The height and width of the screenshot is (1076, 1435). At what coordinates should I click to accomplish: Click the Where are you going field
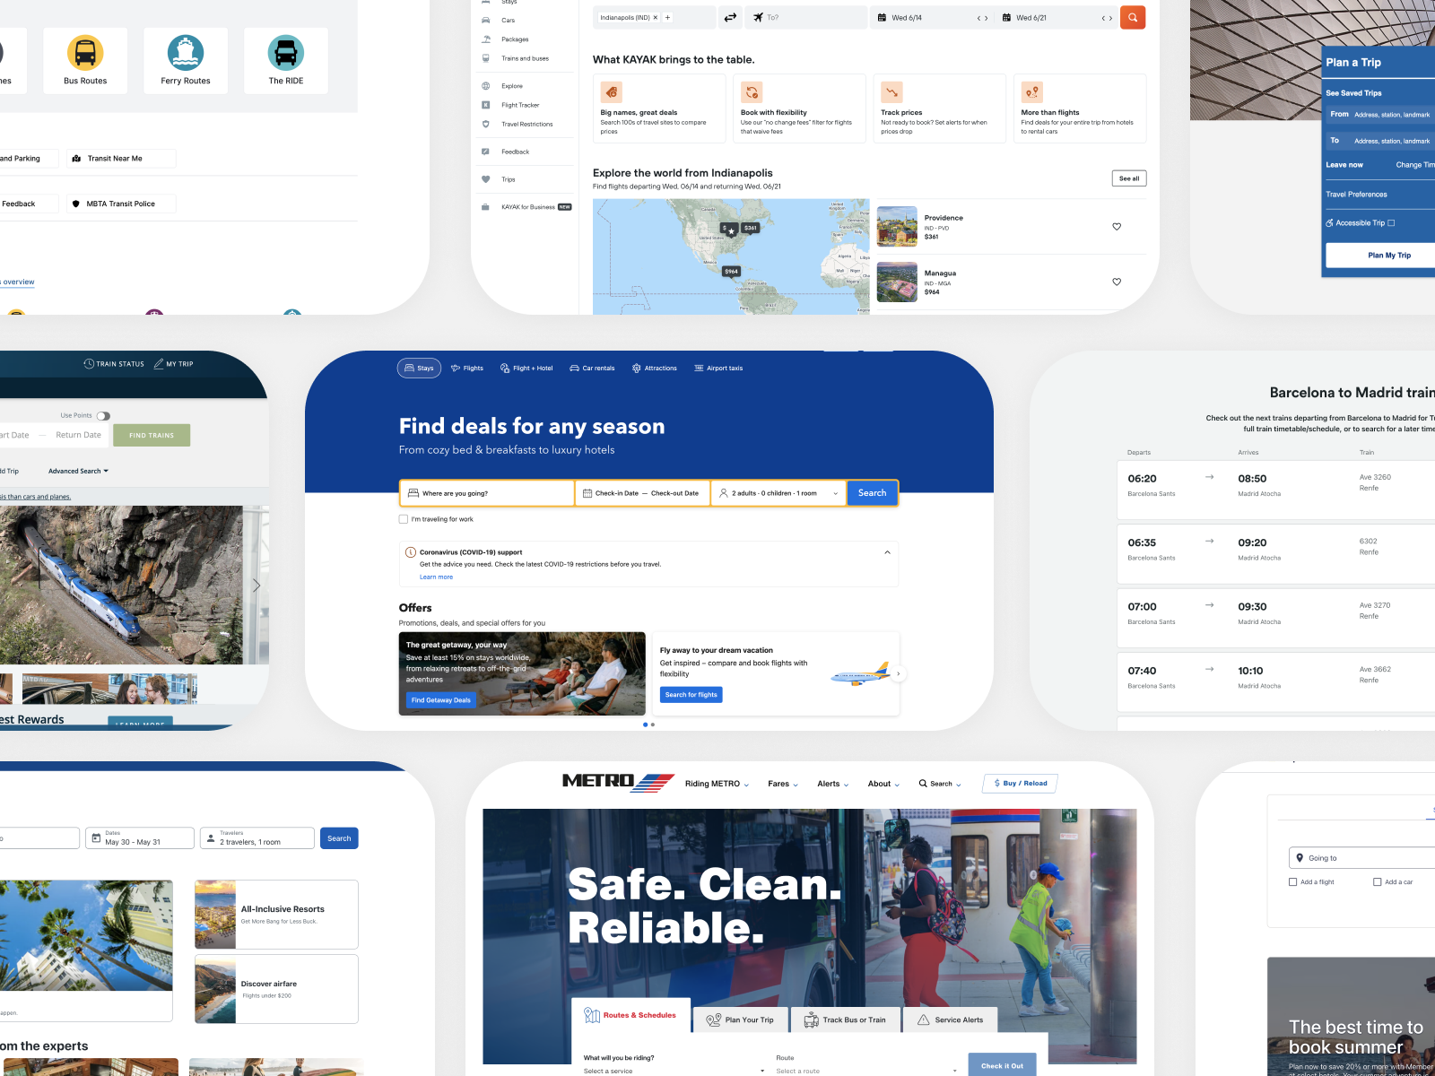pyautogui.click(x=487, y=493)
